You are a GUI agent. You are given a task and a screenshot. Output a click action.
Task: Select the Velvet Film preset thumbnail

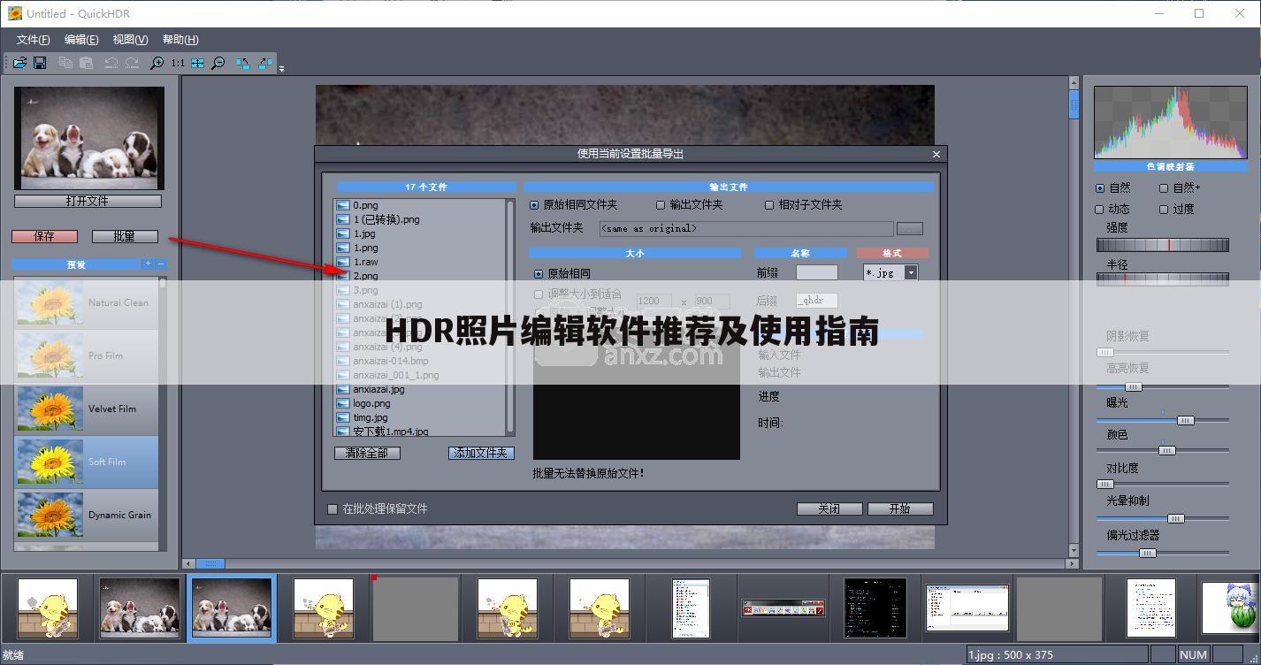(50, 409)
